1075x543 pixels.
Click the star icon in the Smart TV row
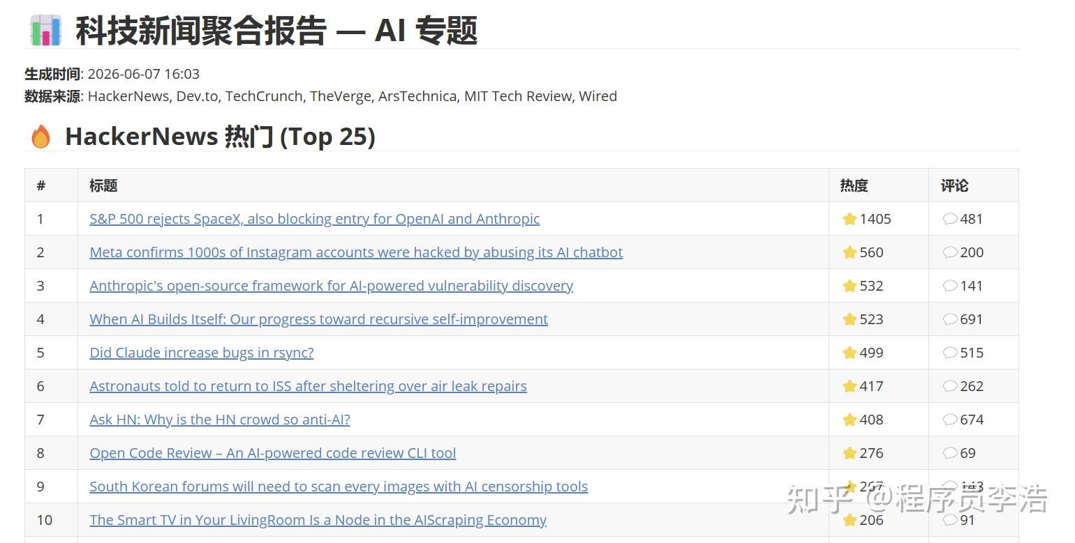[850, 520]
